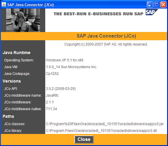168x146 pixels.
Task: Click the disabled maximize window button
Action: [x=157, y=5]
